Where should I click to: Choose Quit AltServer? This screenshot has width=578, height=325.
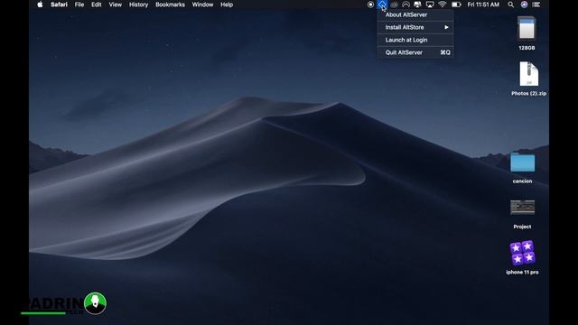pyautogui.click(x=415, y=52)
